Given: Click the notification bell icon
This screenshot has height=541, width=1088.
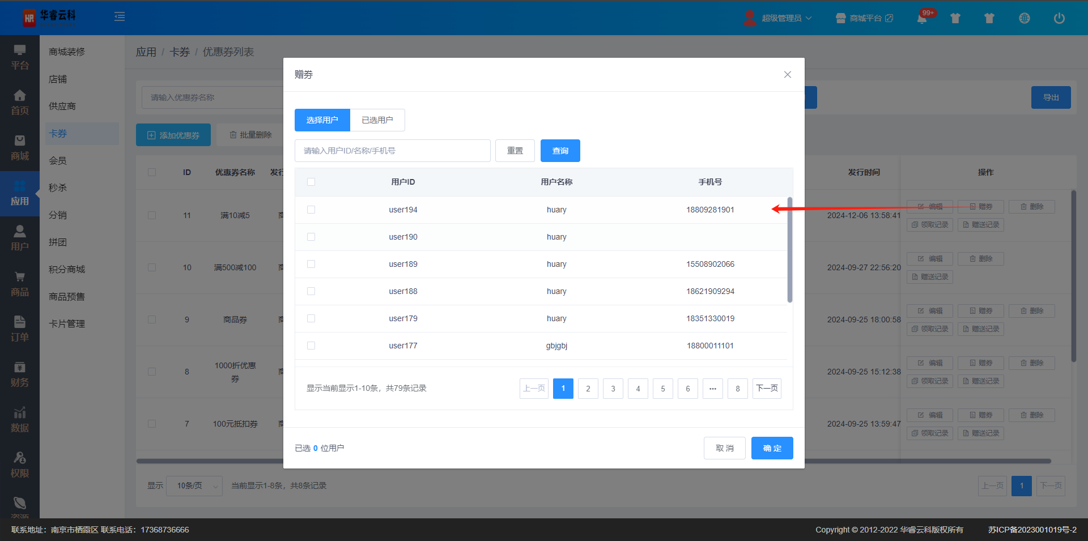Looking at the screenshot, I should [x=922, y=19].
